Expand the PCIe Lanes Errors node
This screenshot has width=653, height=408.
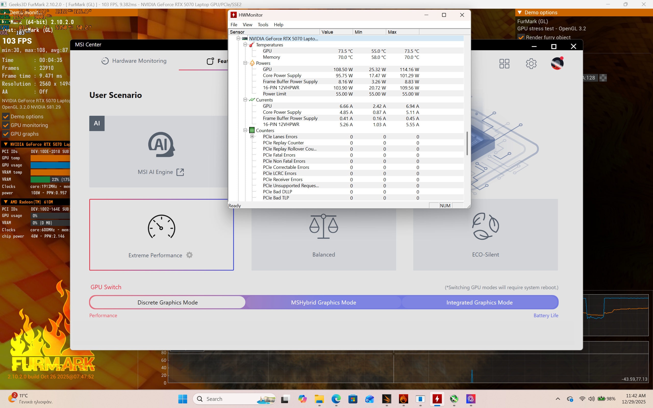coord(252,136)
